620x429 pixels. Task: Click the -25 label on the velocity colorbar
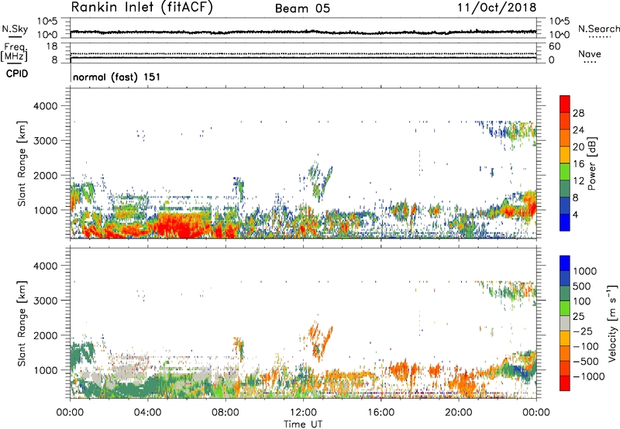582,331
